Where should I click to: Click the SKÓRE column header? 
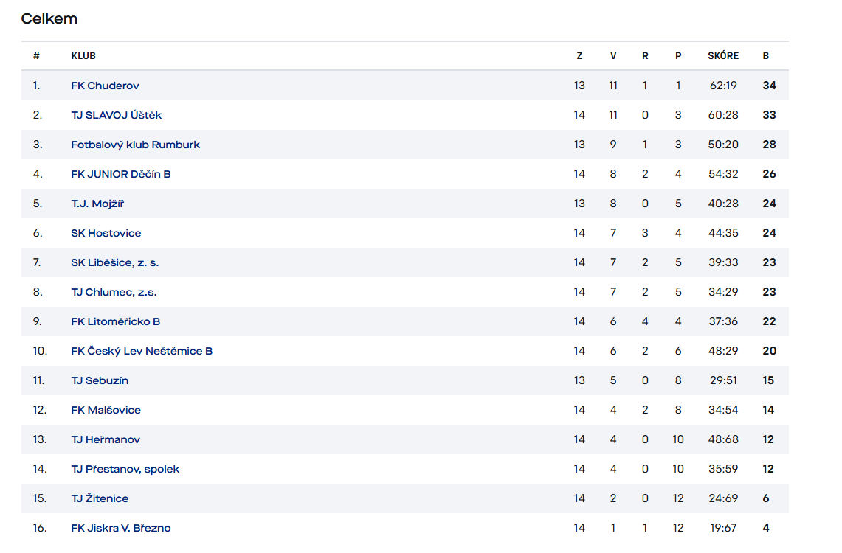pyautogui.click(x=722, y=56)
